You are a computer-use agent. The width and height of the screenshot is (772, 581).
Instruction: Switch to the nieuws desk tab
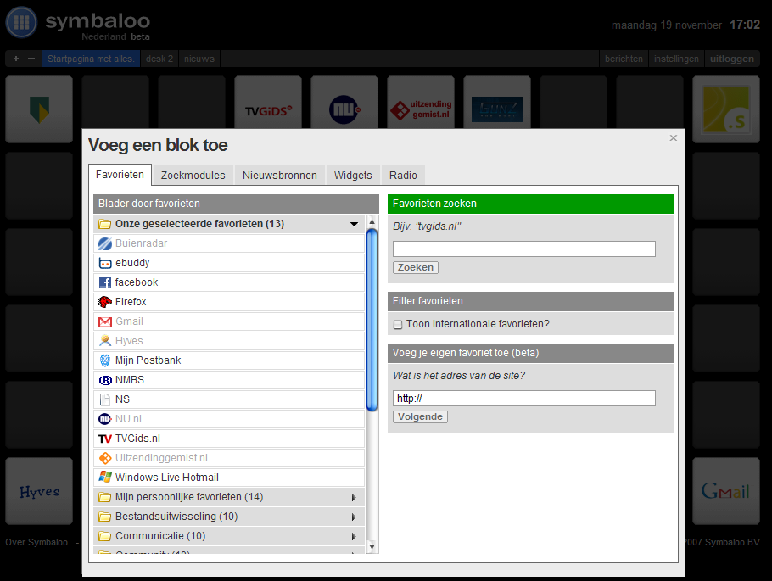click(x=199, y=59)
